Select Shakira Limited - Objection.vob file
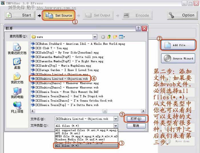Screen dimensions: 200x153 point(59,79)
